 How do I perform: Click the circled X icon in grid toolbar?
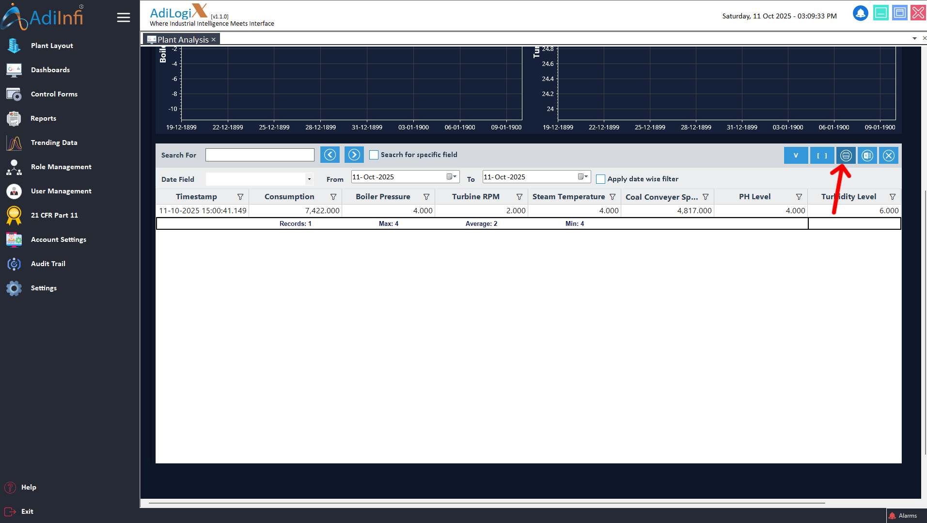(888, 156)
